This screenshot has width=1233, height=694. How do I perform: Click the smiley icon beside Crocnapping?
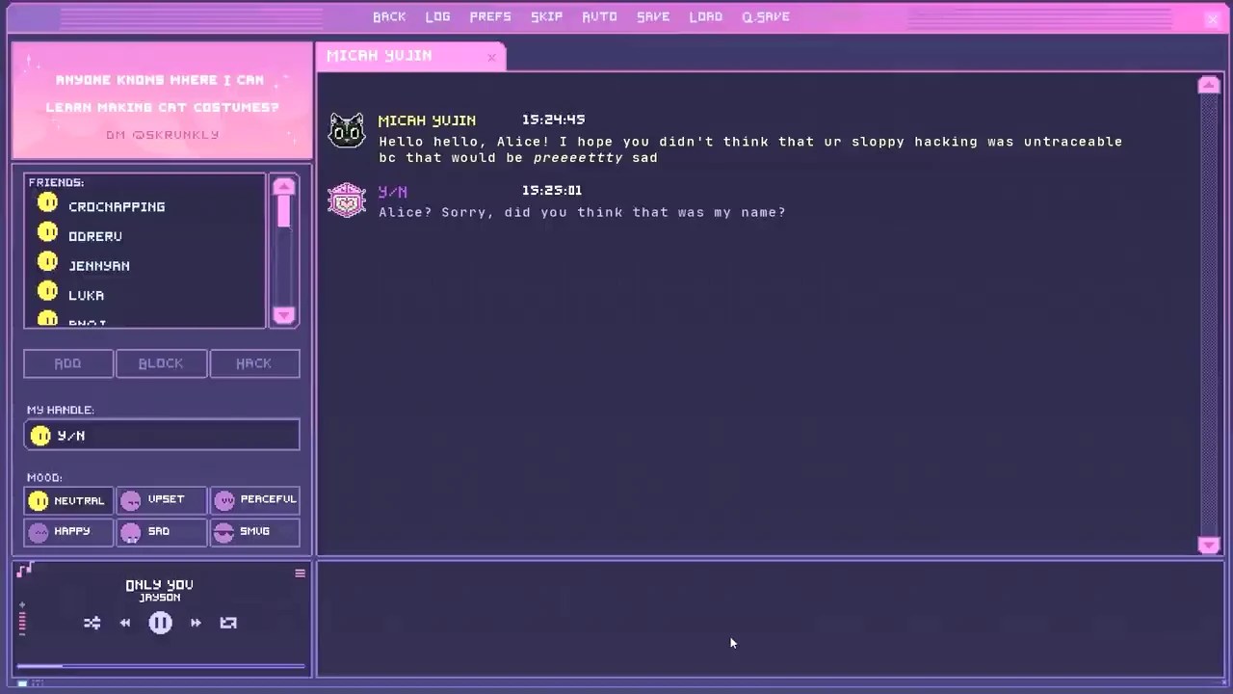click(x=47, y=202)
